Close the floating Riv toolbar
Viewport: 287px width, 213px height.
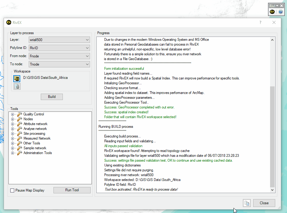tap(282, 6)
